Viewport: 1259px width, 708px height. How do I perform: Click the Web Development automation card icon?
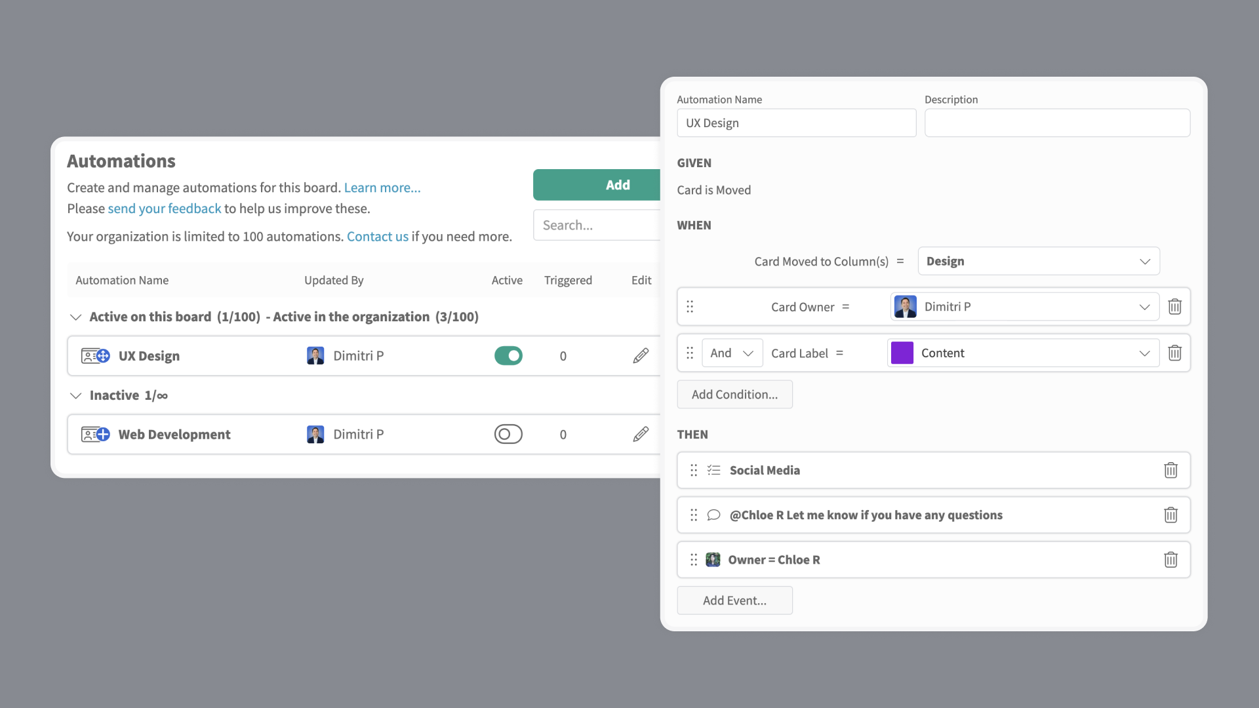coord(95,434)
